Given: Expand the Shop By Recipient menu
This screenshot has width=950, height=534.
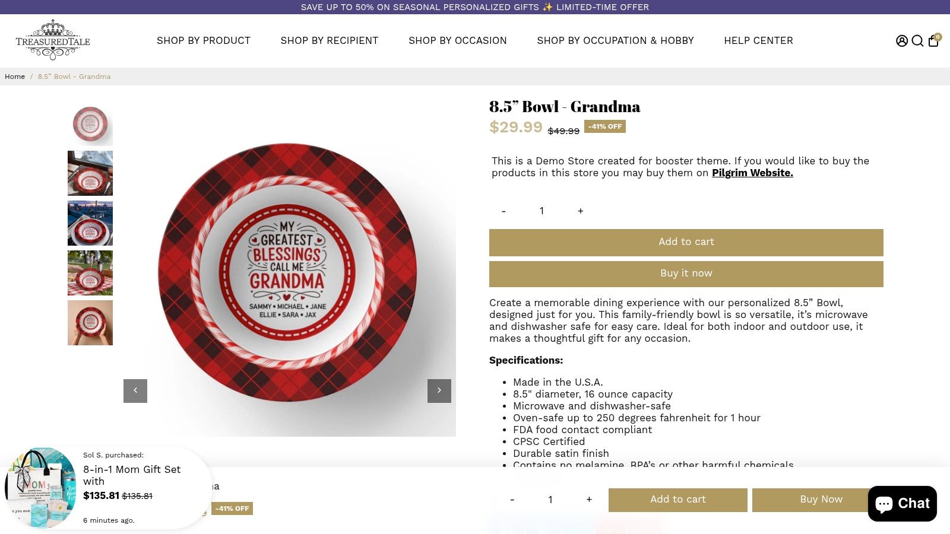Looking at the screenshot, I should (x=329, y=40).
